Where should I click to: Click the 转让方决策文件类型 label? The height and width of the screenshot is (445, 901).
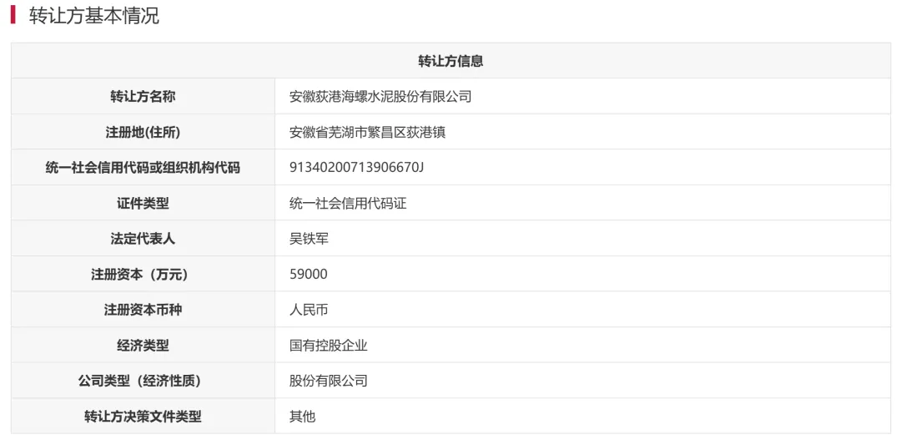(143, 417)
